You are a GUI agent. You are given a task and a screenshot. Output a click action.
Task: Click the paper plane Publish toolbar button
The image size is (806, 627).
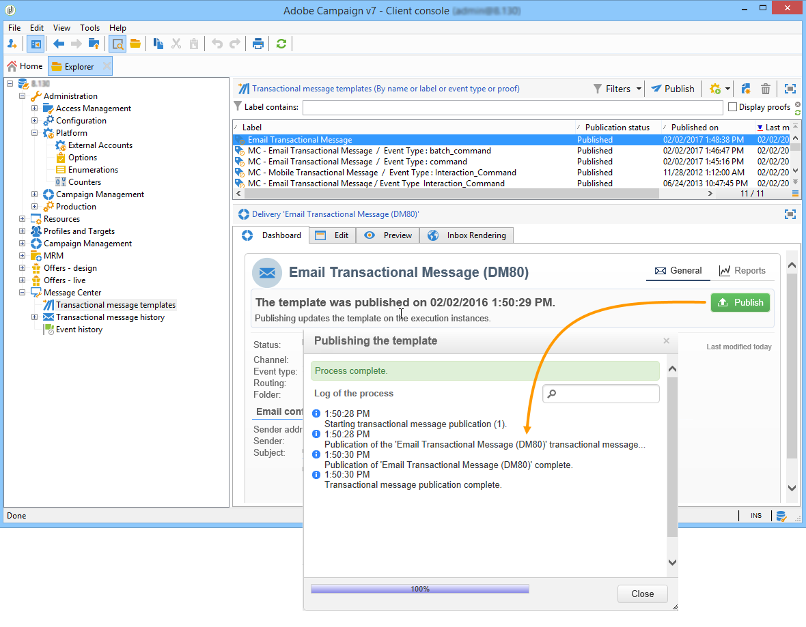(x=672, y=89)
